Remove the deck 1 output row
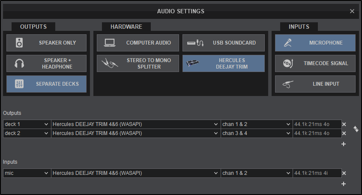362x195 pixels. click(x=344, y=124)
